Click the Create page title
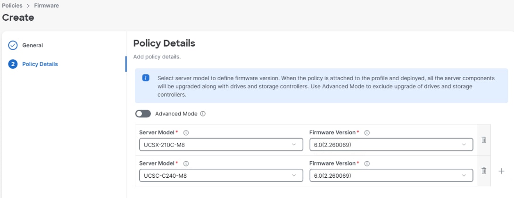This screenshot has height=198, width=514. [x=18, y=17]
